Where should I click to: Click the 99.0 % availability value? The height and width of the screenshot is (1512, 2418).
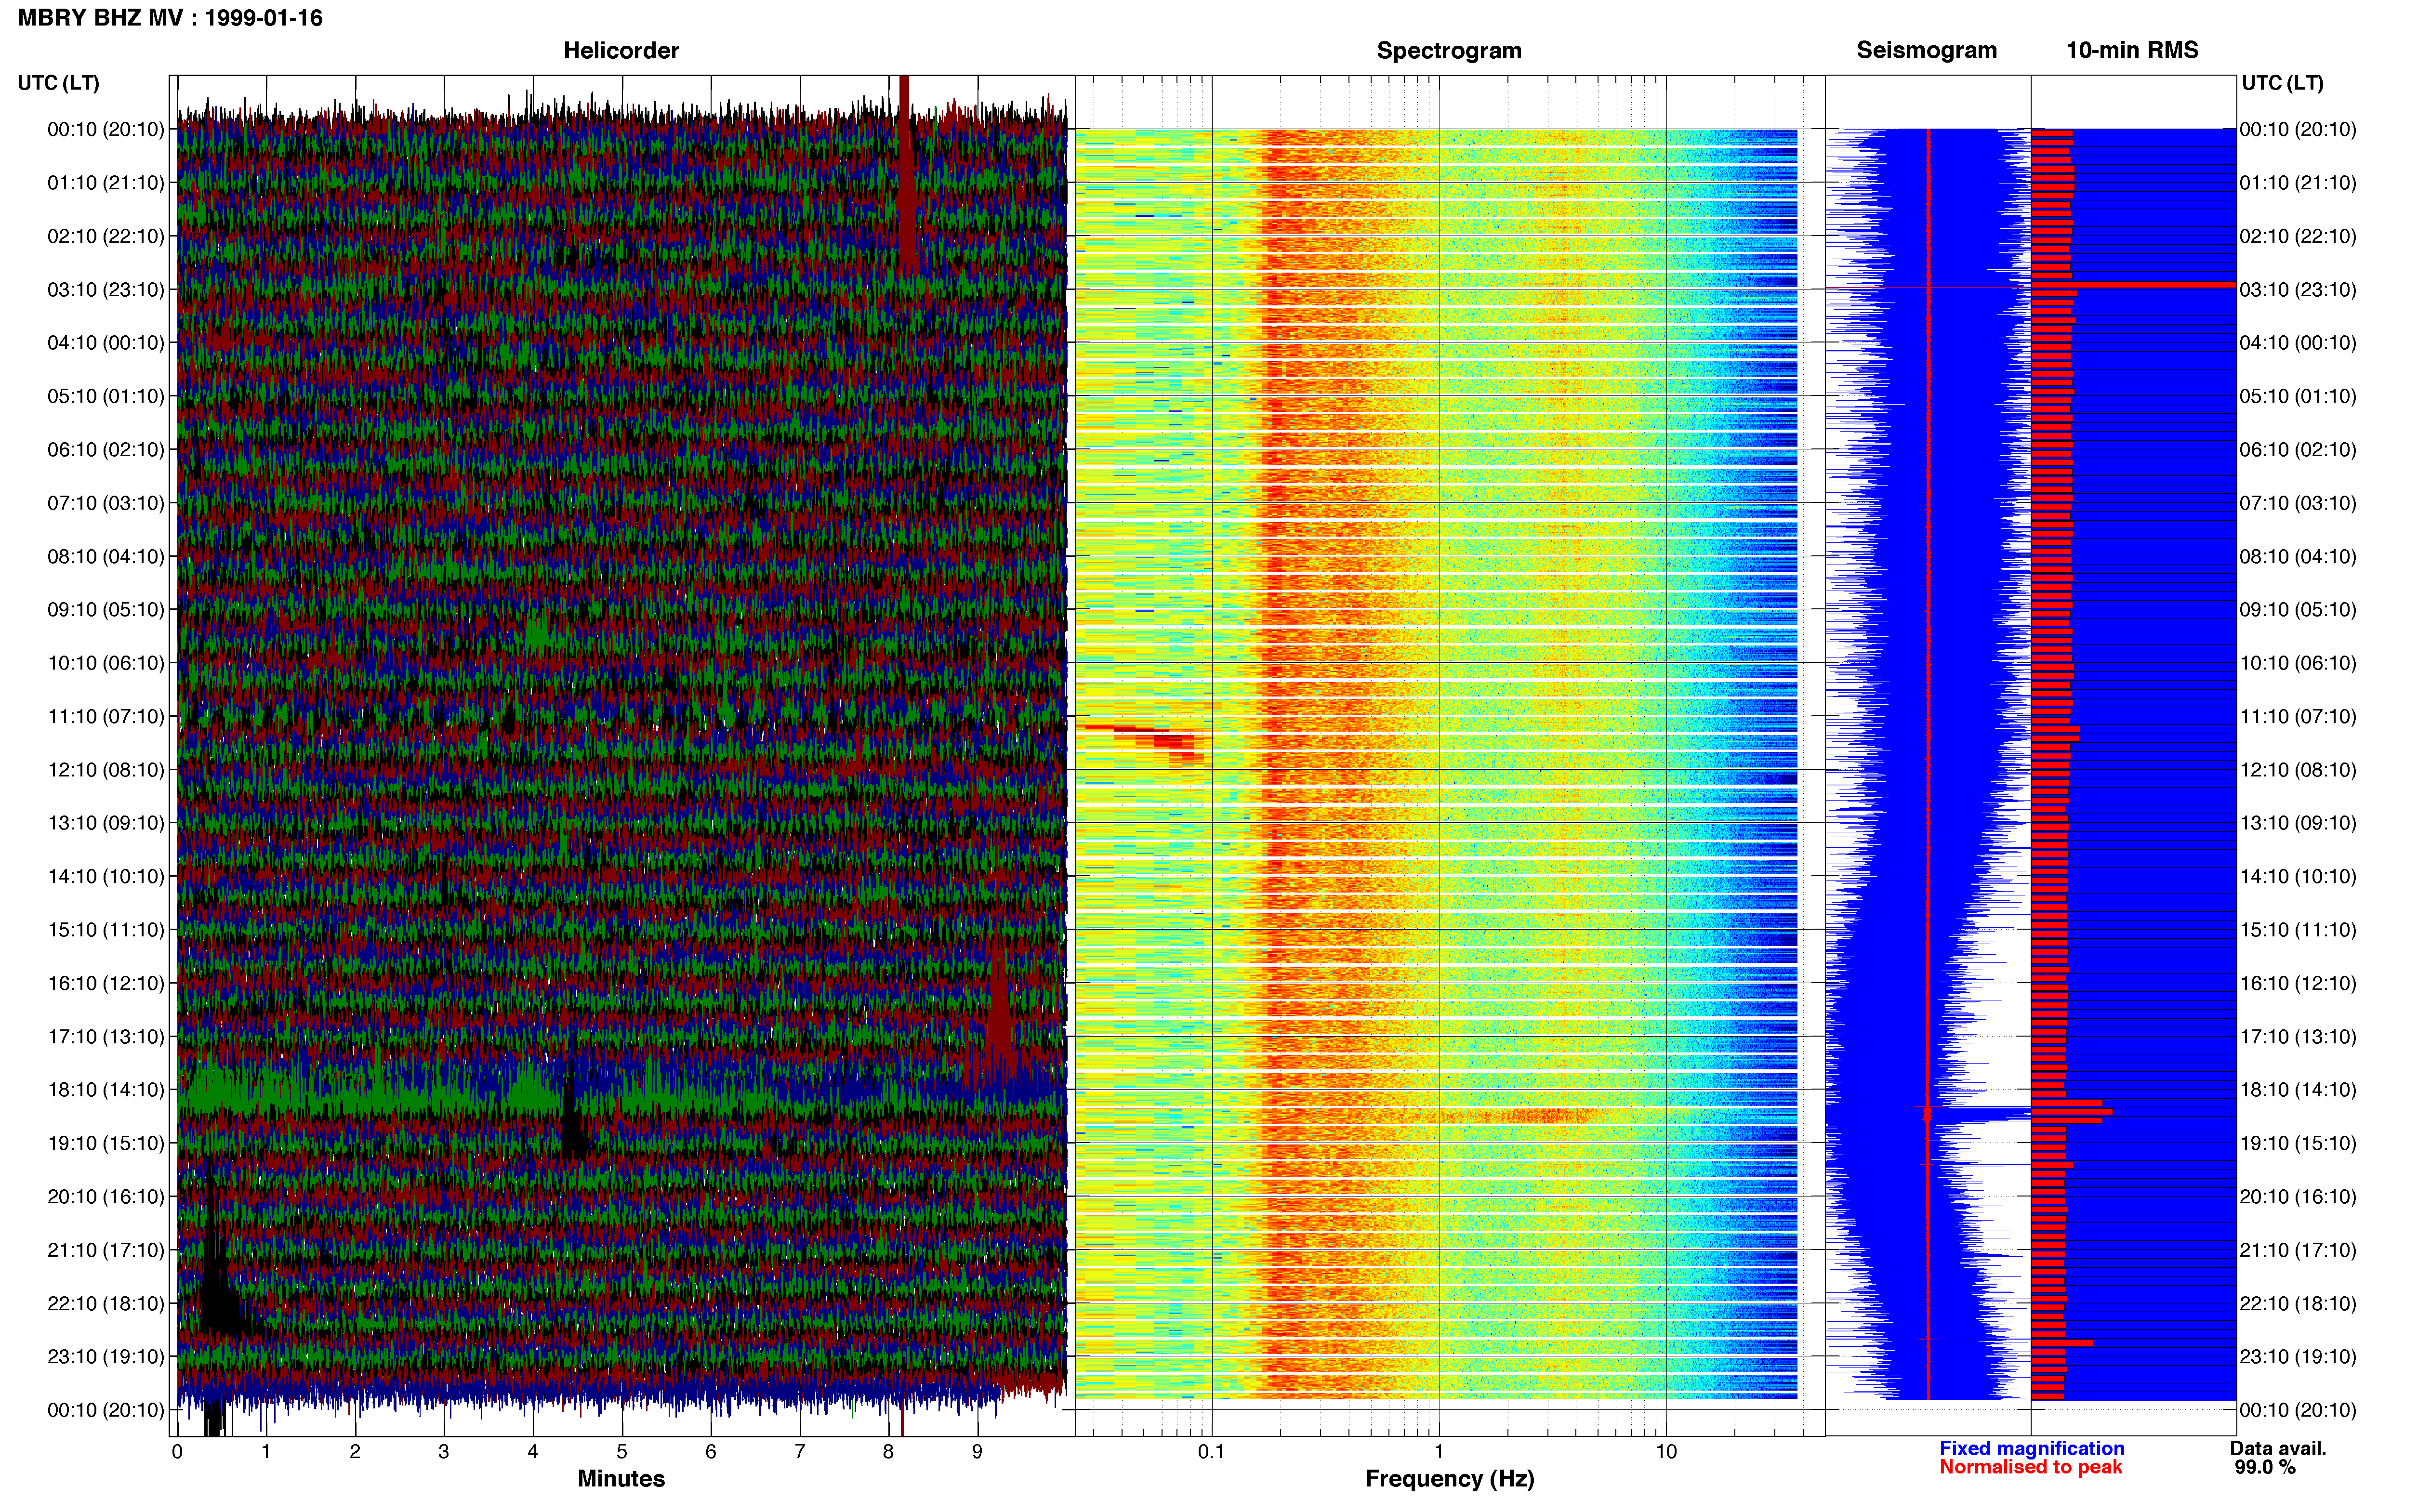[2265, 1467]
